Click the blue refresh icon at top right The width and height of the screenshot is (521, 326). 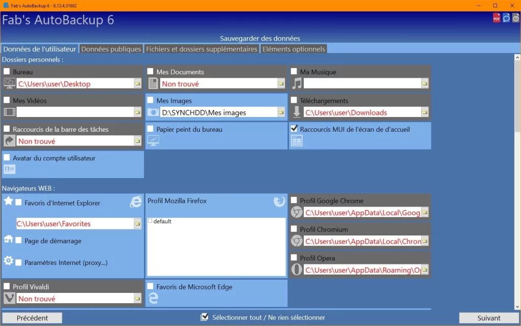point(506,18)
